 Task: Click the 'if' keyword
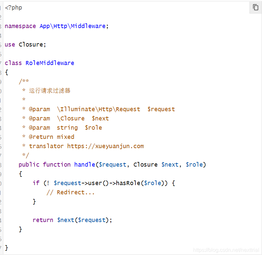pyautogui.click(x=36, y=183)
